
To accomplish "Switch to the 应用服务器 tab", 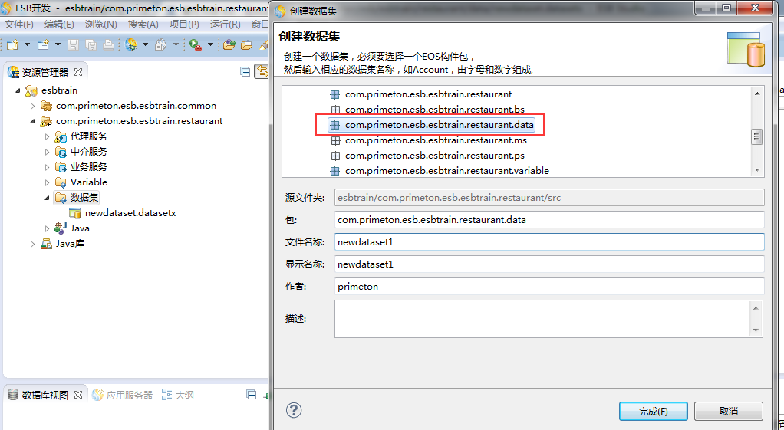I will pos(123,395).
